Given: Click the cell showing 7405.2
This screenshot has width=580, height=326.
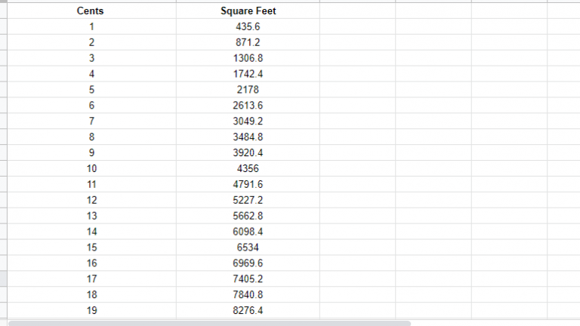Looking at the screenshot, I should click(x=248, y=279).
